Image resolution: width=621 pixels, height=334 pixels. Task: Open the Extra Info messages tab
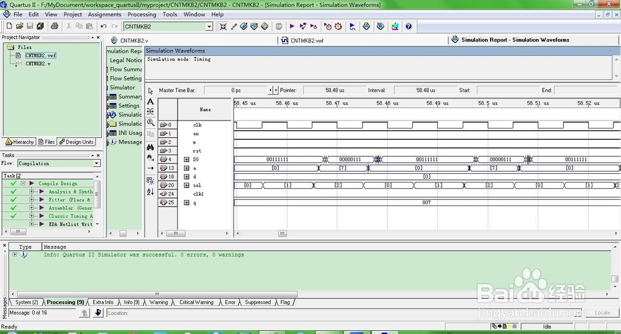(x=103, y=302)
